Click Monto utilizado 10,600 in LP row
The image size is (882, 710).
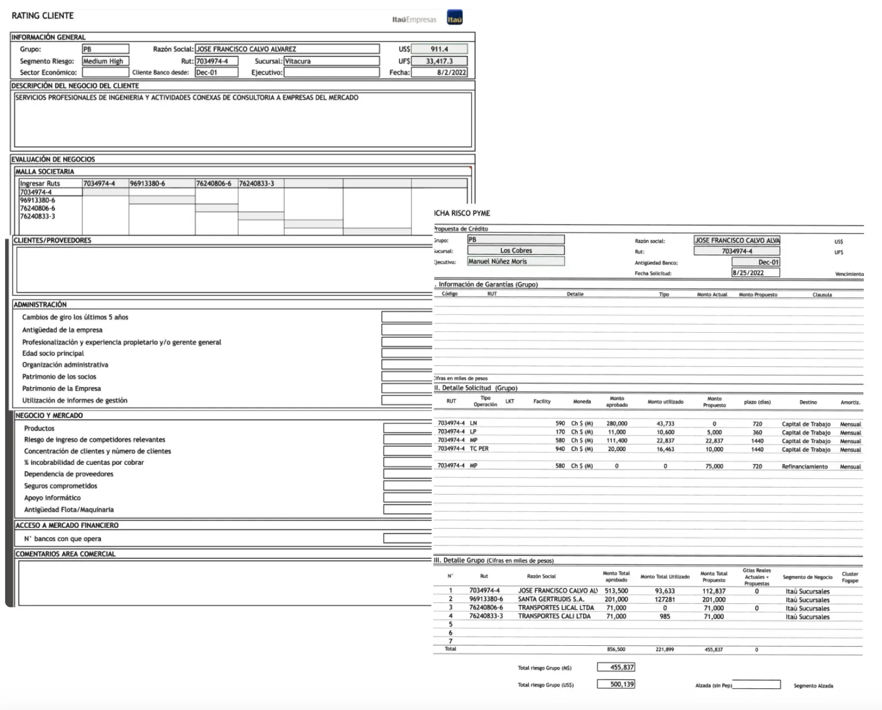pos(665,432)
